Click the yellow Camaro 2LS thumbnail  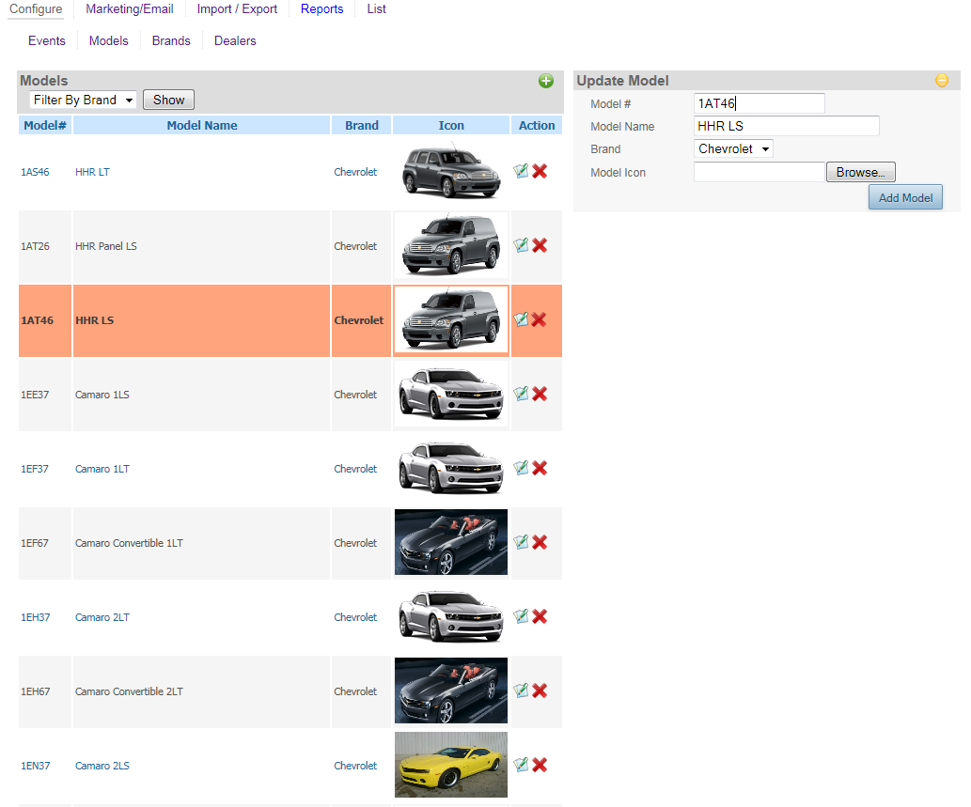tap(451, 765)
